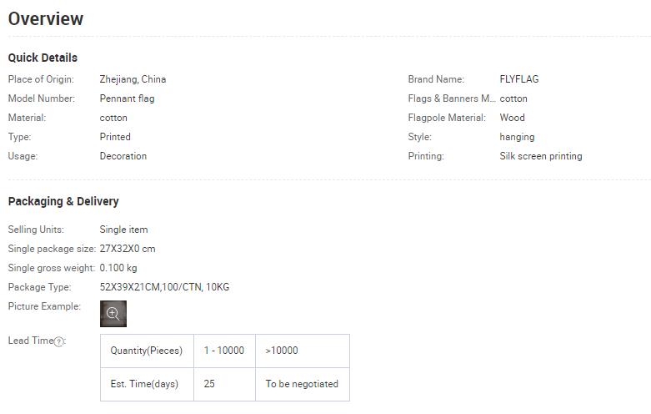Click the To be negotiated cell
651x414 pixels.
point(302,384)
